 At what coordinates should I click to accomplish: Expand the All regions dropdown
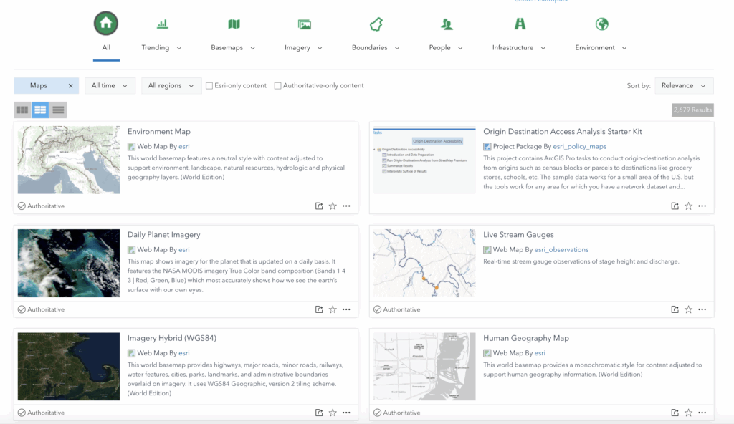(171, 86)
